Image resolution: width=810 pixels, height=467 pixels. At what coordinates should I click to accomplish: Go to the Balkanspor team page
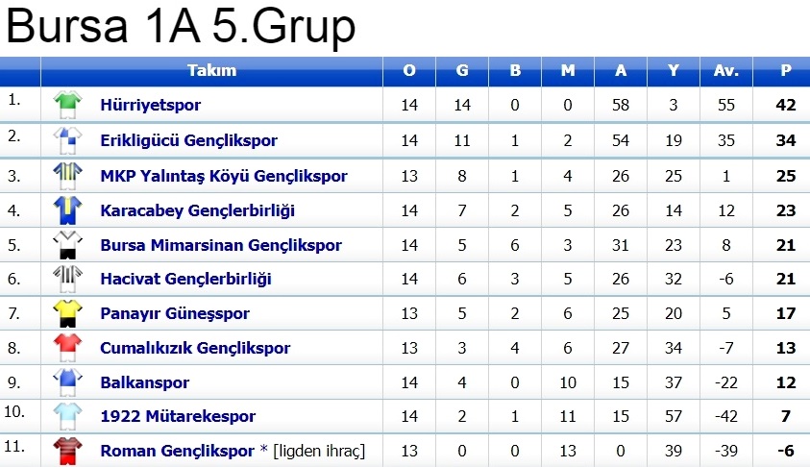click(x=144, y=382)
